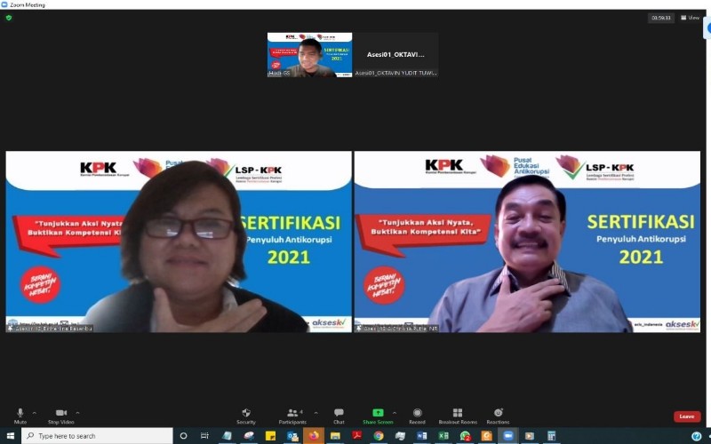Open Task View on the taskbar
The image size is (711, 444).
click(204, 436)
